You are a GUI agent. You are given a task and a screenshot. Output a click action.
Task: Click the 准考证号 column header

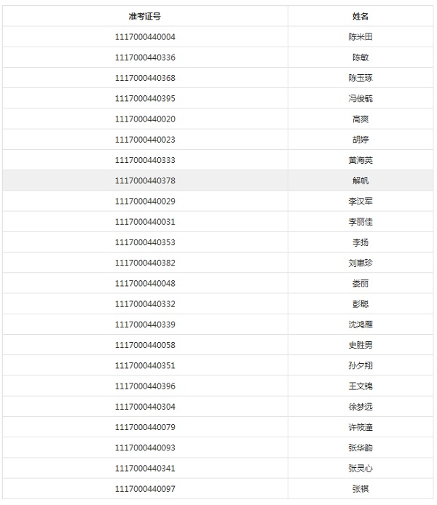[x=145, y=16]
